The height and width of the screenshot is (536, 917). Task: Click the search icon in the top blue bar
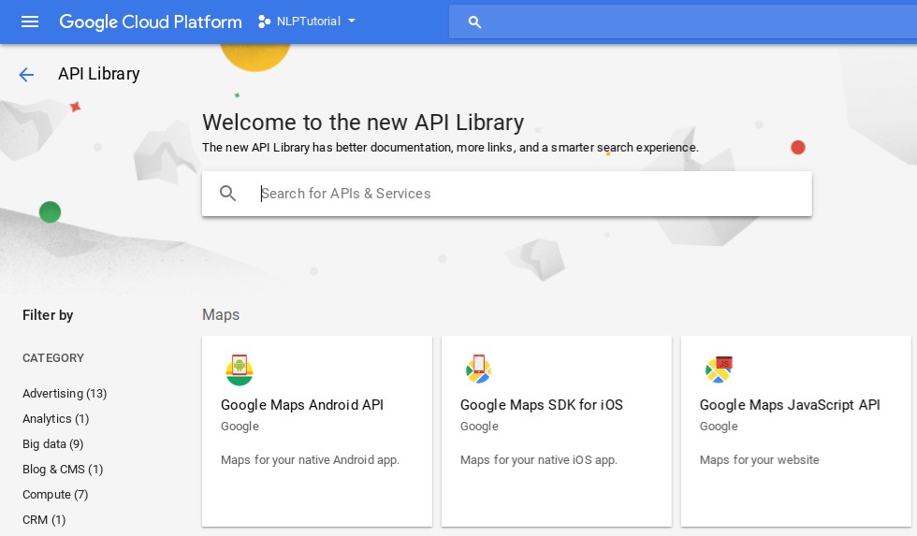[x=474, y=22]
